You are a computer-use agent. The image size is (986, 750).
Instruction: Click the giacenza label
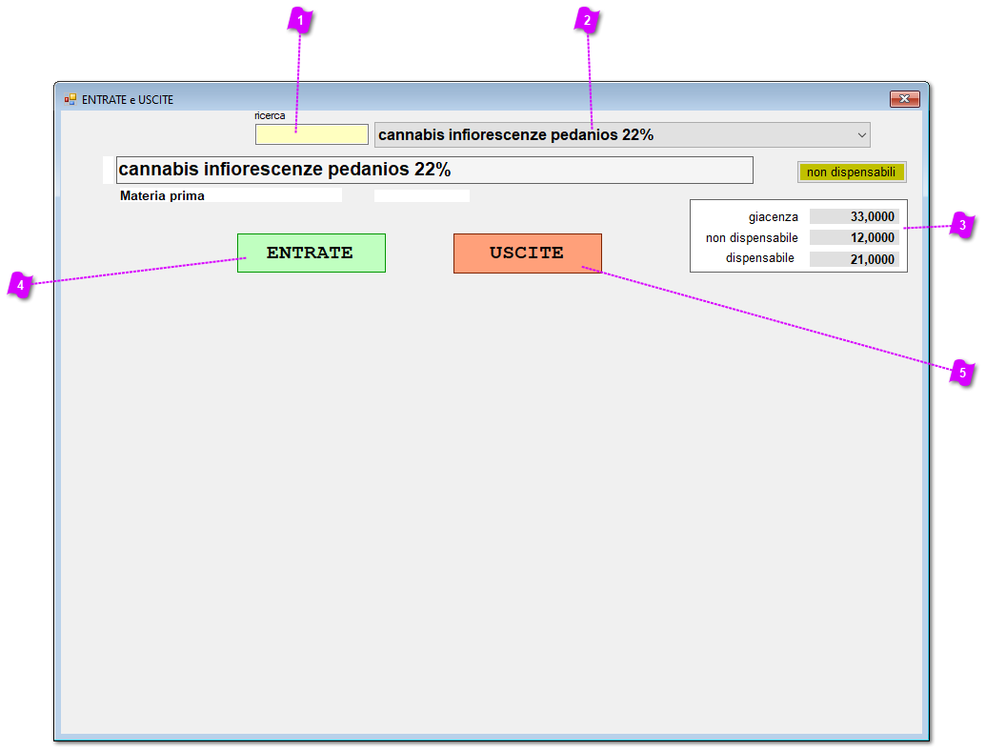click(x=773, y=217)
